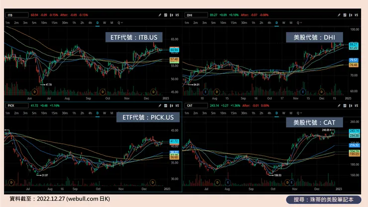This screenshot has height=207, width=368.
Task: Click the VS compare icon in ITB panel
Action: pyautogui.click(x=177, y=15)
